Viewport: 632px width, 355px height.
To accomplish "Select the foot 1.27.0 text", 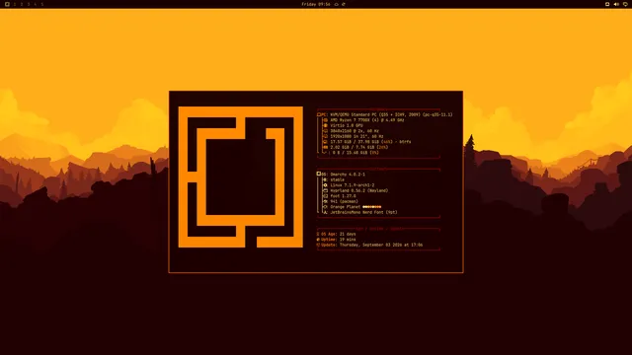I will tap(343, 196).
